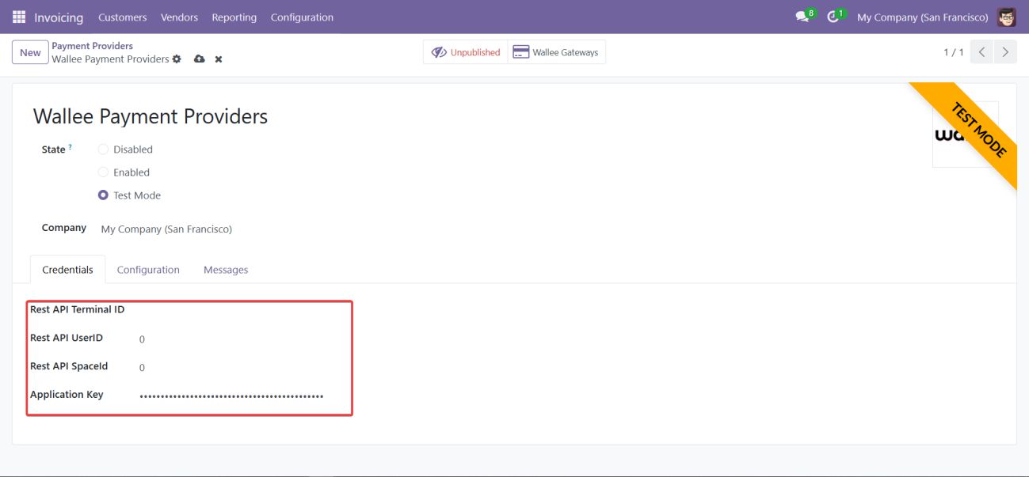Click the gear actions icon beside record title

click(177, 59)
